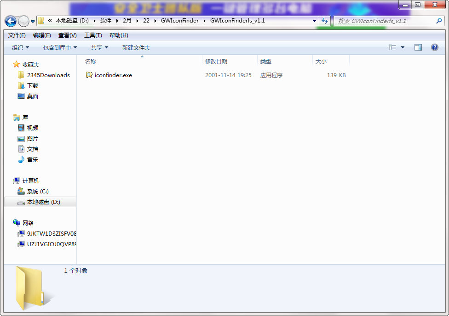Open the help question mark icon

click(x=434, y=47)
